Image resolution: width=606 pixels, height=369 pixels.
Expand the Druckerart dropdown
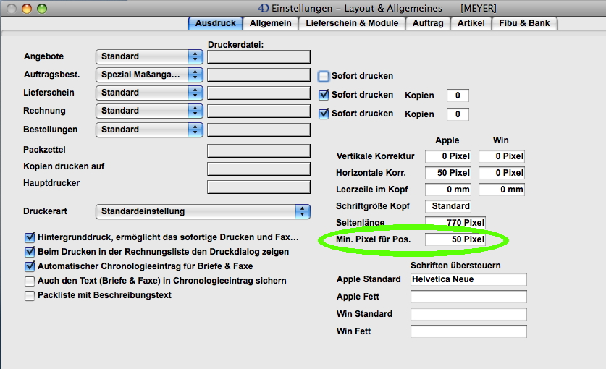click(203, 211)
